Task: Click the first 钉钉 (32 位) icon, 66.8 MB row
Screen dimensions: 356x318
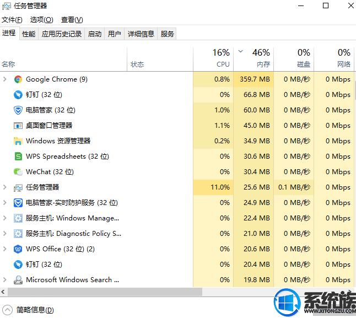Action: coord(18,95)
